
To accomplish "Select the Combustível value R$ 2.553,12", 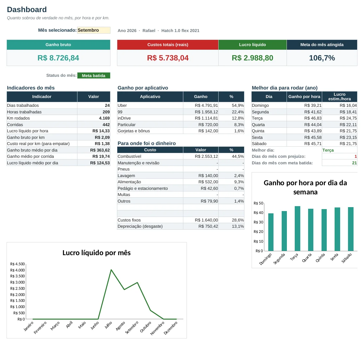I will [x=201, y=156].
